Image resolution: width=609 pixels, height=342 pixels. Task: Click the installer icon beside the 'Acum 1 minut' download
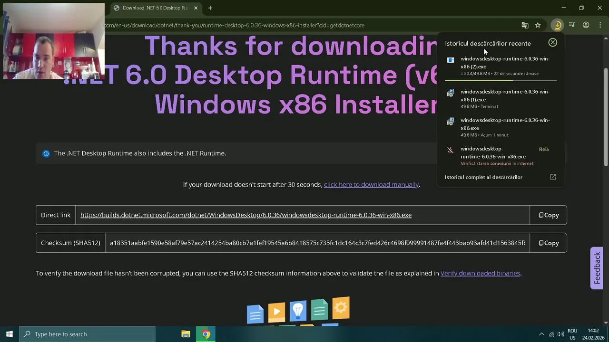click(x=450, y=122)
